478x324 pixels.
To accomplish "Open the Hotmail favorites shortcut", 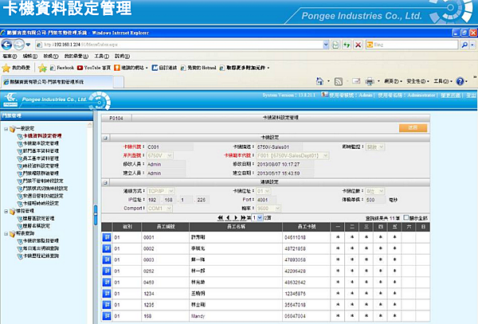I will (x=198, y=68).
